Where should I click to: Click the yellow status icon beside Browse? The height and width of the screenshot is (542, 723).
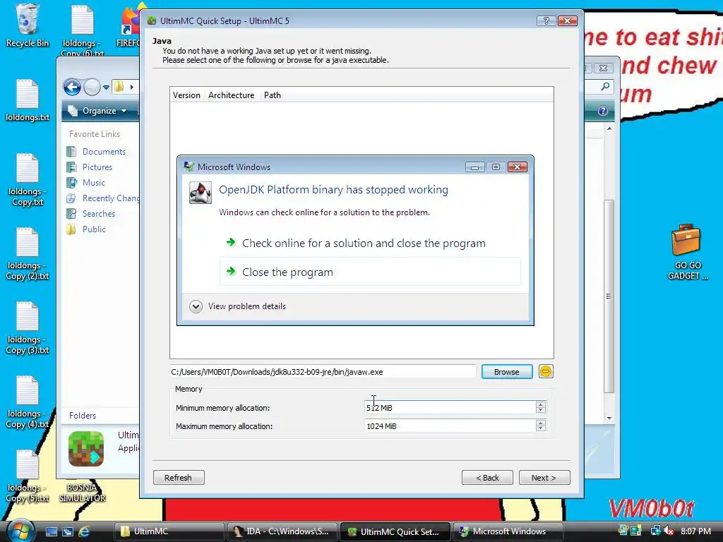pos(546,371)
